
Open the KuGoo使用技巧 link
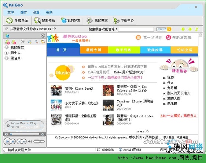pos(98,72)
